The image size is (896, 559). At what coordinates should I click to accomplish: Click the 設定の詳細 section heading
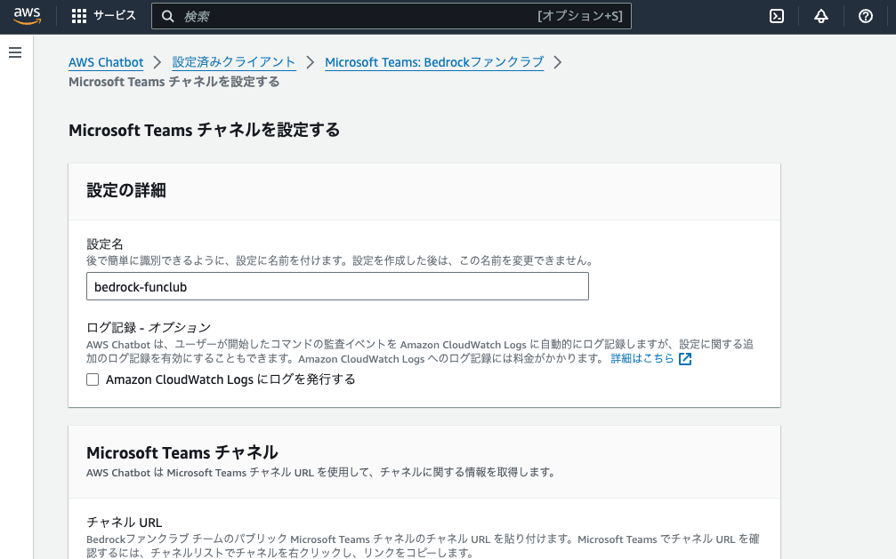(x=126, y=191)
